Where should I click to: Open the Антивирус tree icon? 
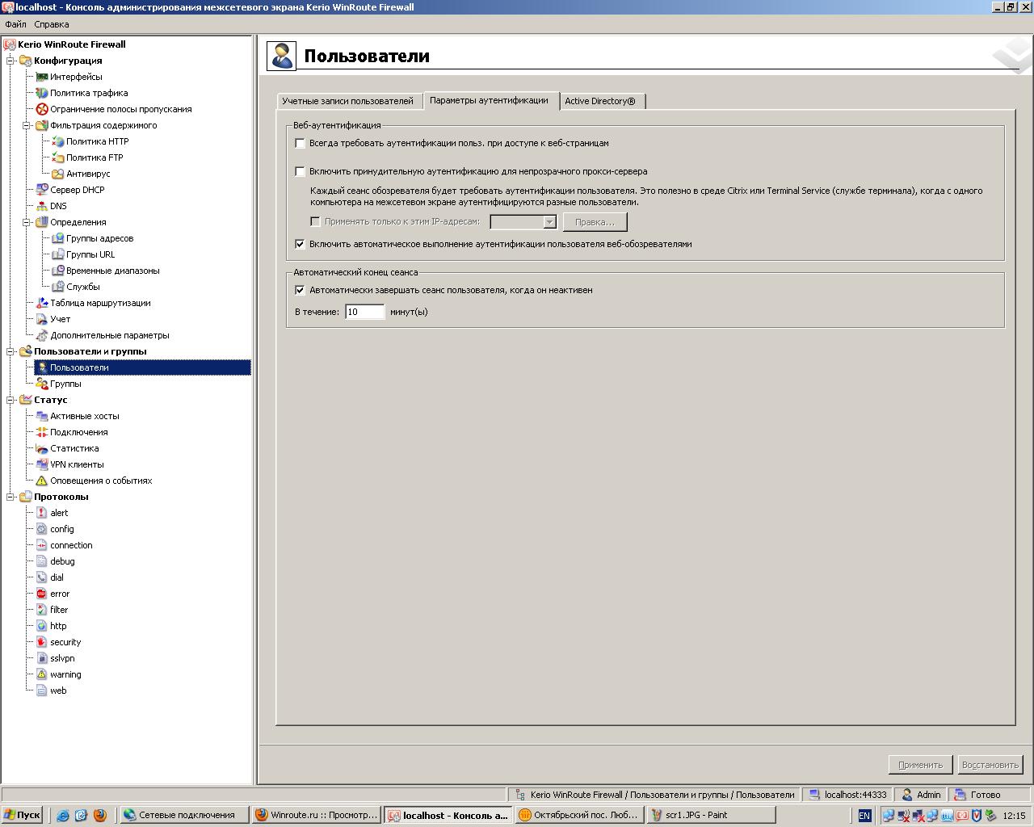pyautogui.click(x=58, y=174)
